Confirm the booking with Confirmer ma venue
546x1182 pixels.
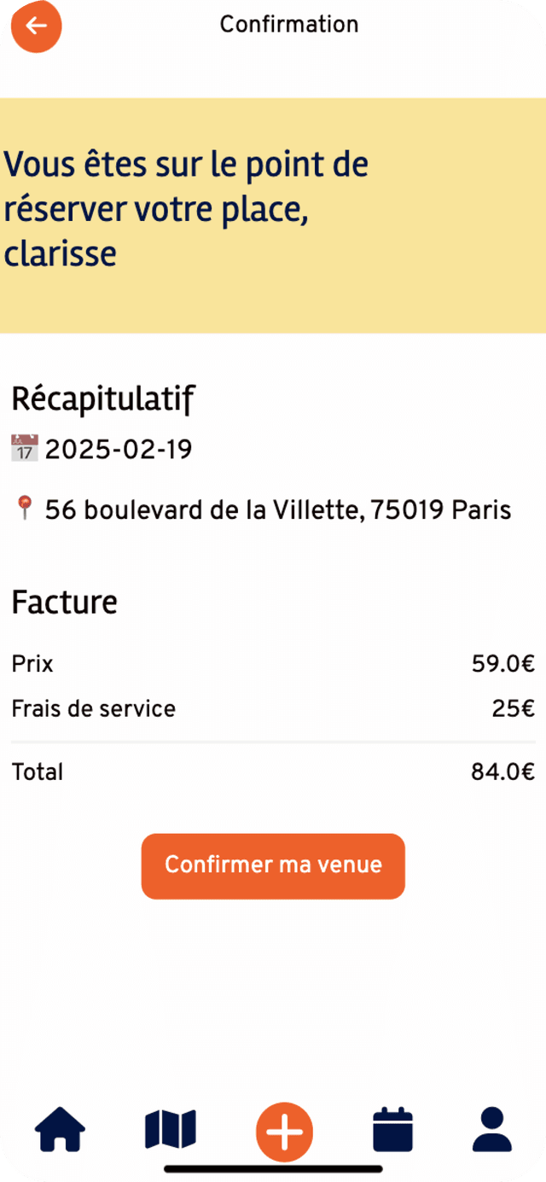(273, 865)
